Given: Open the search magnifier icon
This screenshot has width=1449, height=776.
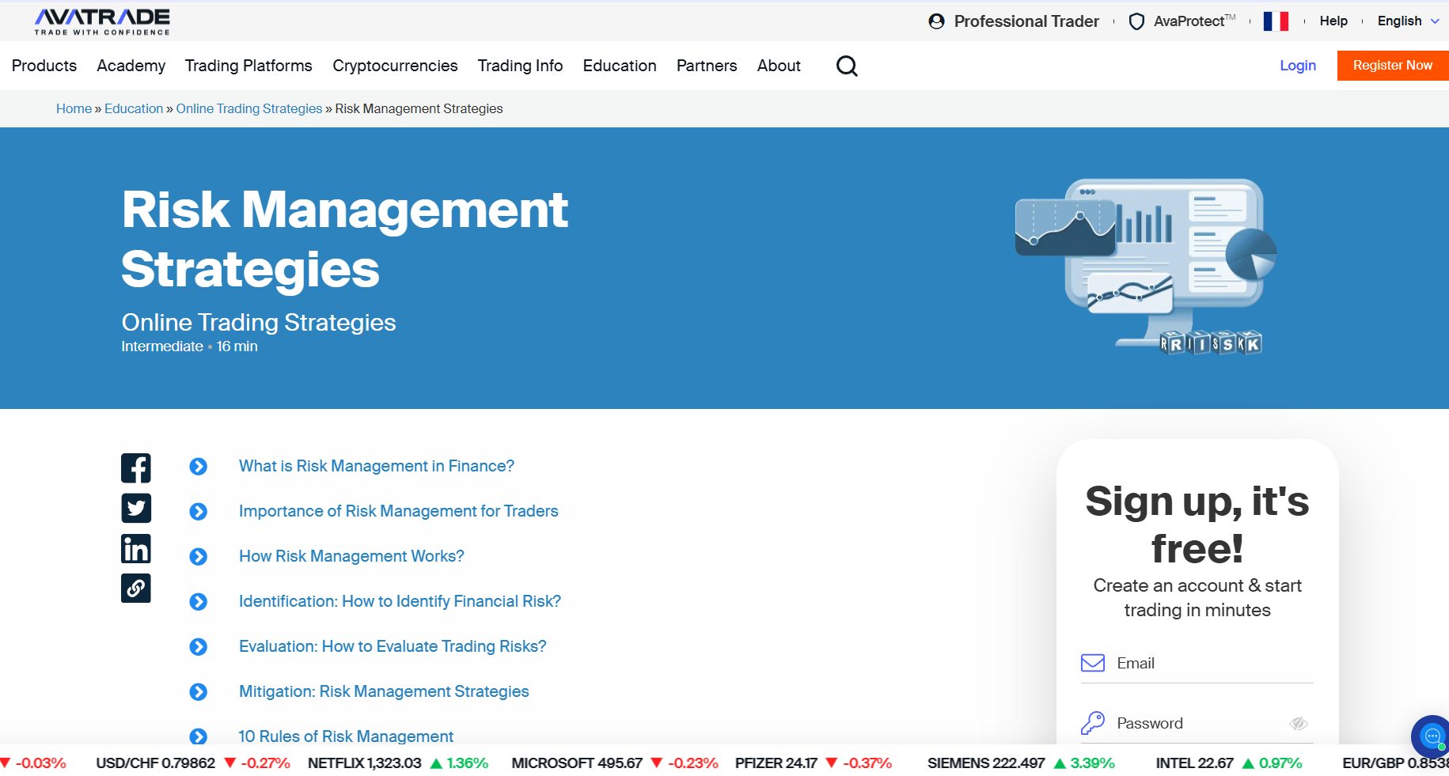Looking at the screenshot, I should coord(847,66).
